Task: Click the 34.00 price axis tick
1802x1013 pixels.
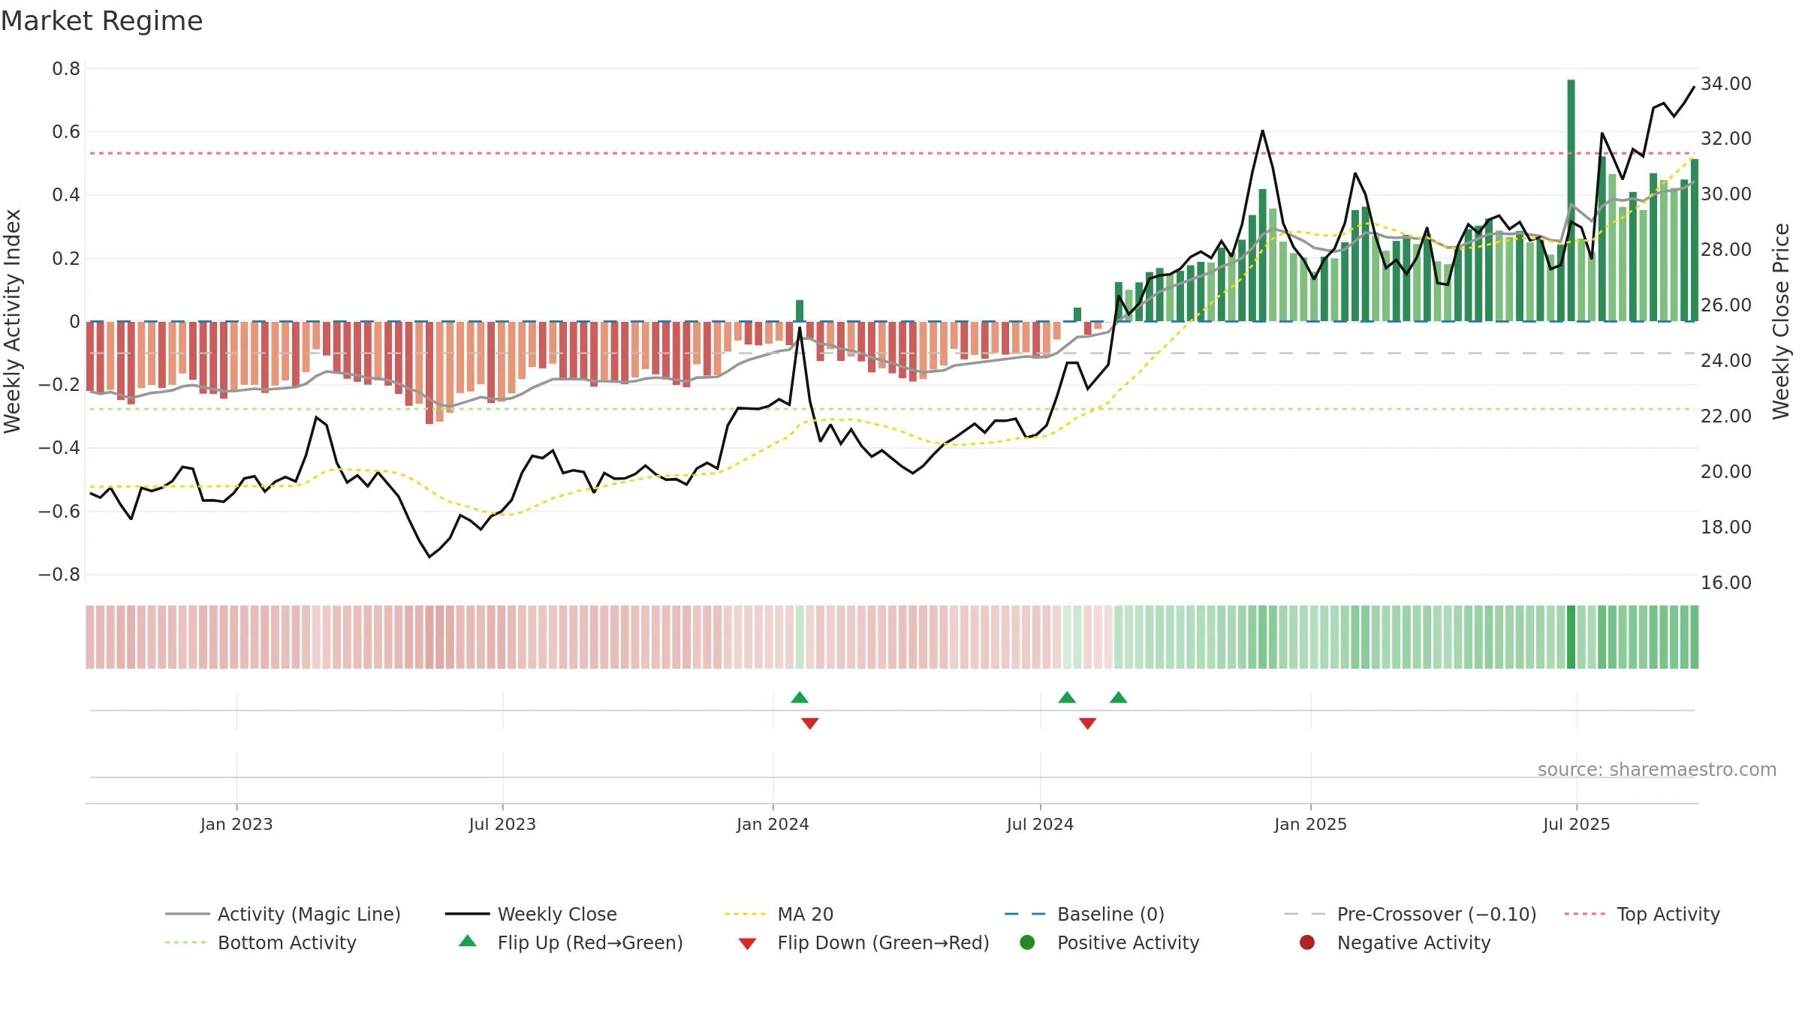Action: coord(1725,84)
